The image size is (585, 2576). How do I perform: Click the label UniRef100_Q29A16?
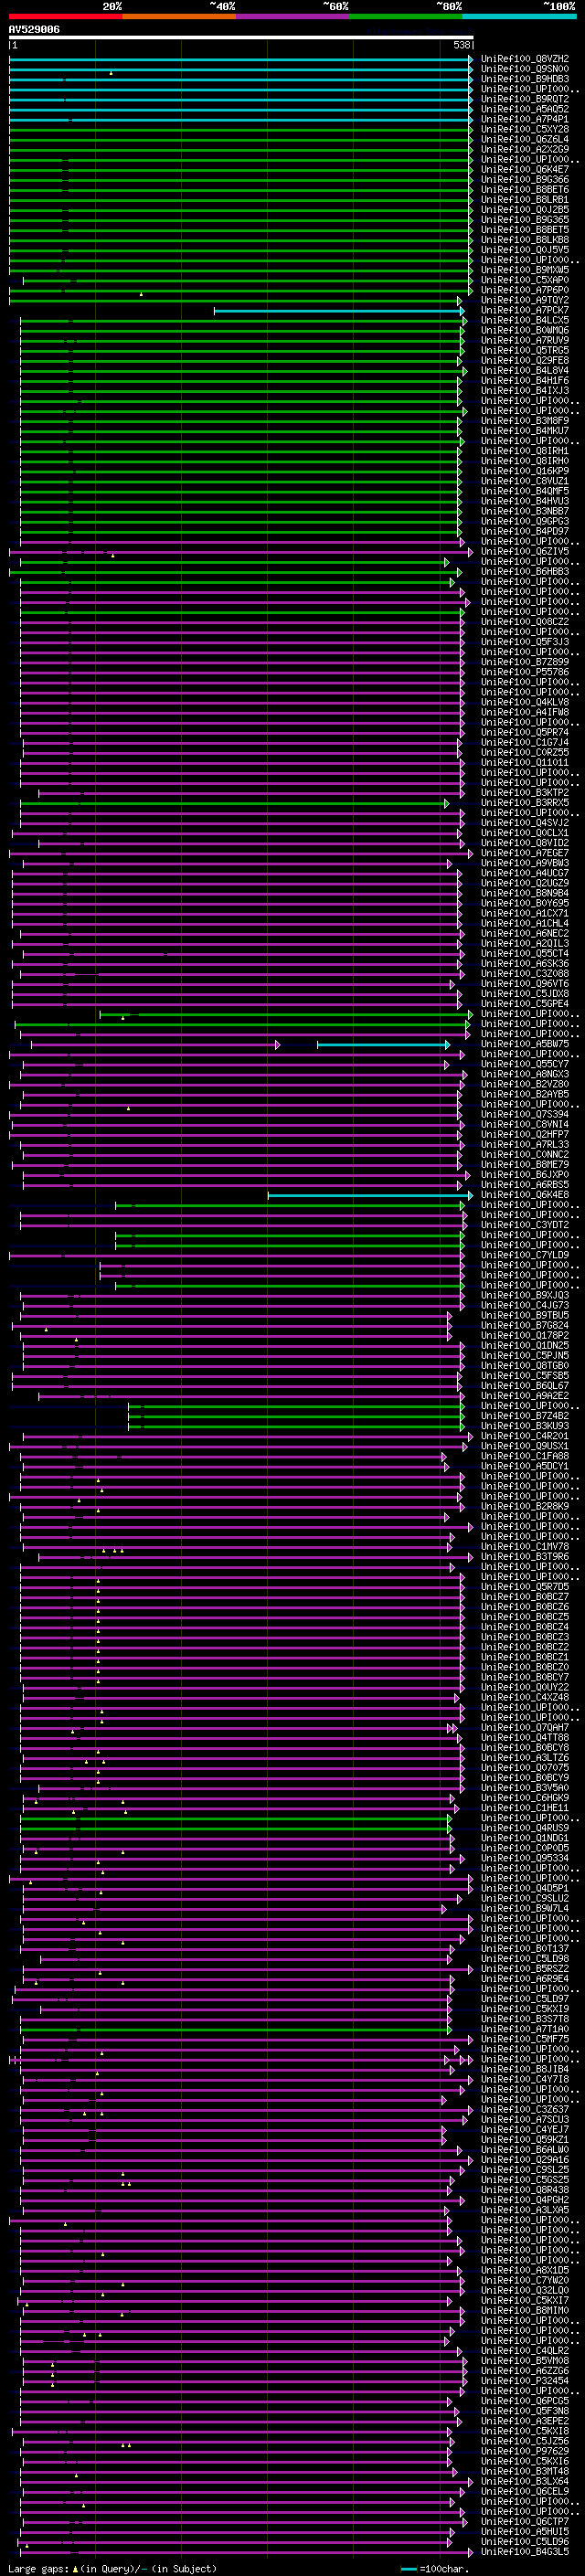pos(525,2160)
